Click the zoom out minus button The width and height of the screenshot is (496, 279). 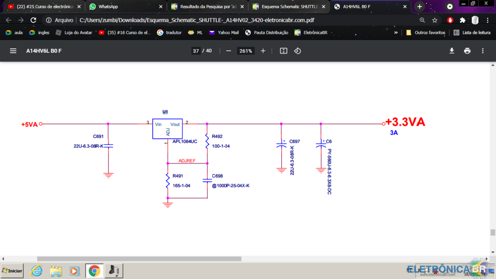229,51
